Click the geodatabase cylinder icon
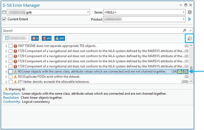Viewport: 204px width, 130px height. tap(4, 12)
